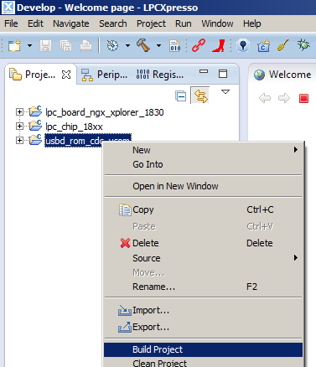Open the Project panel view menu triangle
The image size is (316, 367).
pyautogui.click(x=225, y=91)
